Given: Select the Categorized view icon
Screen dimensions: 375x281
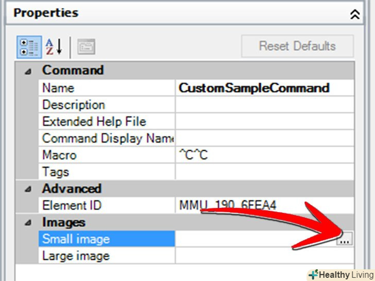Looking at the screenshot, I should [29, 47].
